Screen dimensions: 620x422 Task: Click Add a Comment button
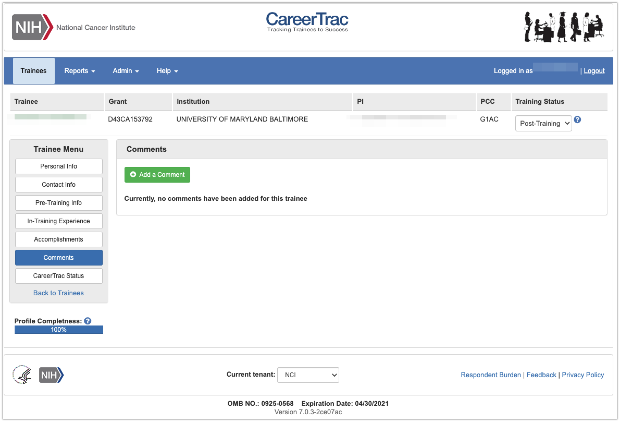tap(157, 175)
